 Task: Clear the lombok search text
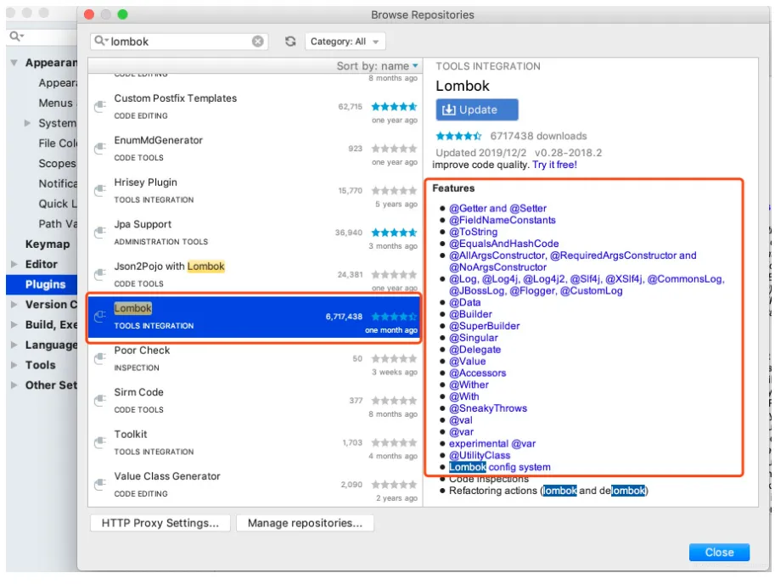click(x=257, y=42)
